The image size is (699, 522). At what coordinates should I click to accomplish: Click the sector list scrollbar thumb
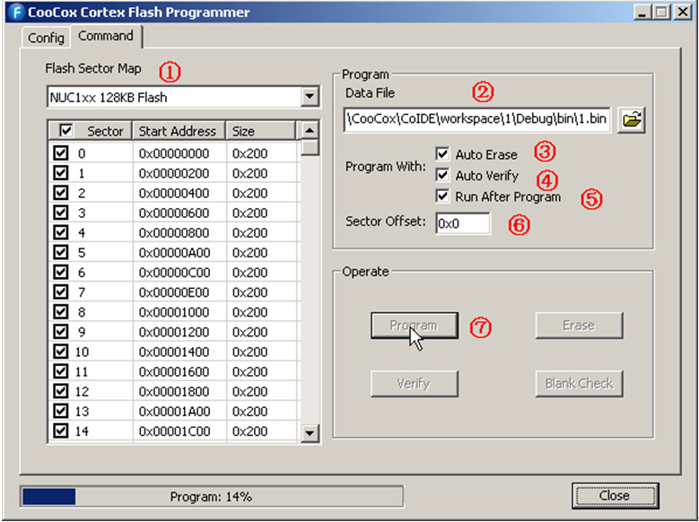click(x=310, y=148)
